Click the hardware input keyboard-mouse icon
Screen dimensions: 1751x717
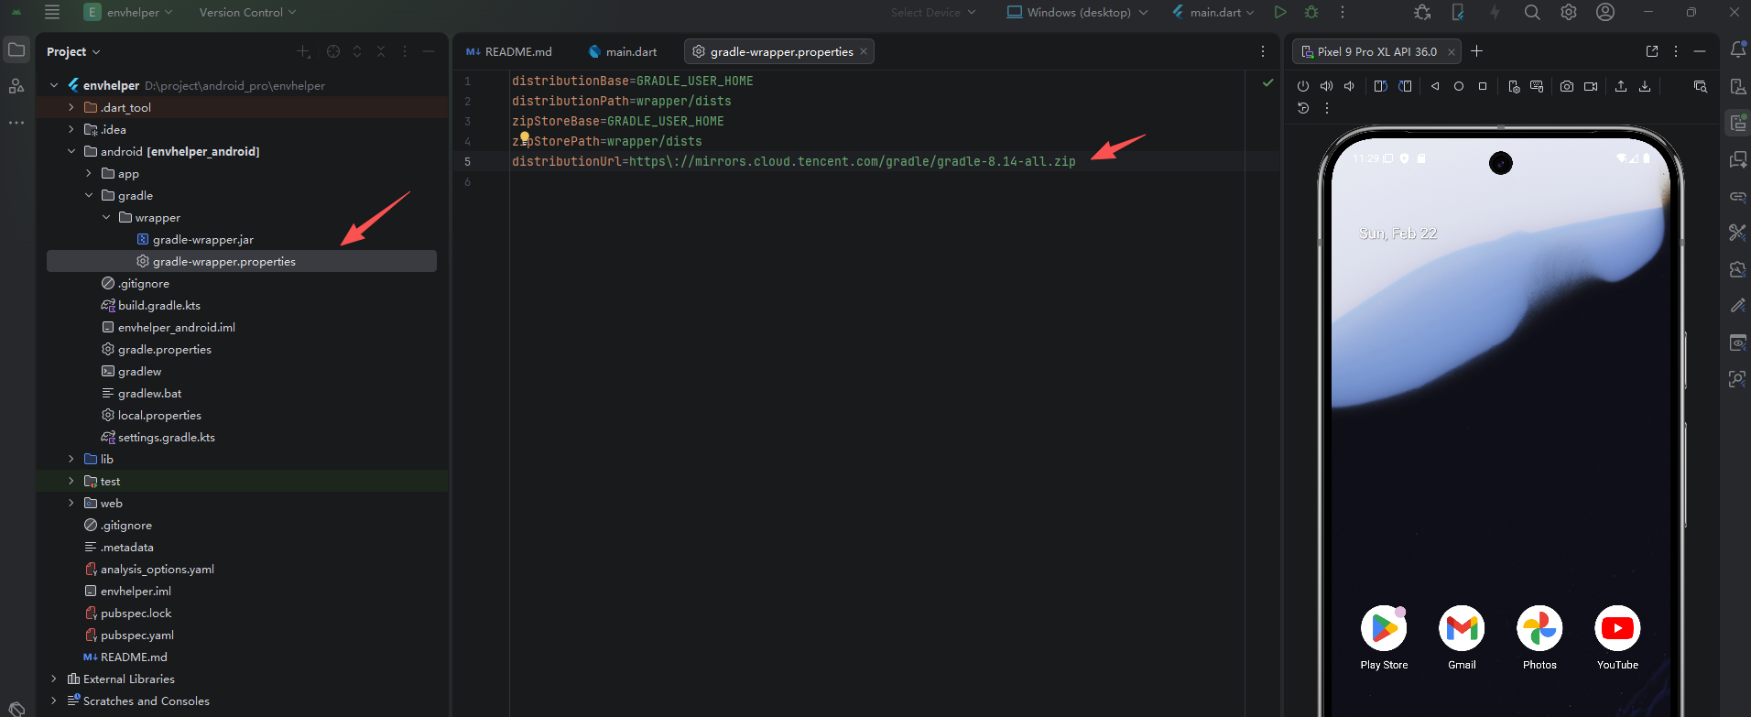[x=1537, y=86]
